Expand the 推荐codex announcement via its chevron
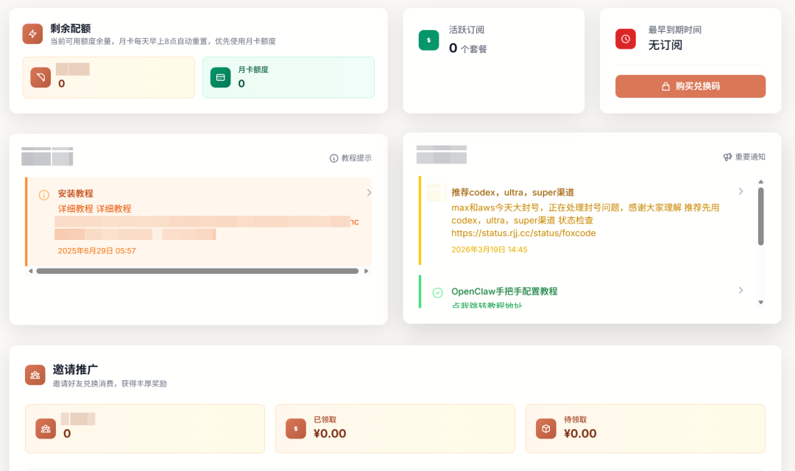795x471 pixels. [741, 191]
